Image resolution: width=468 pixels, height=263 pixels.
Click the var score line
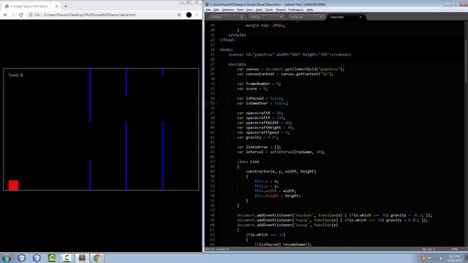tap(252, 88)
